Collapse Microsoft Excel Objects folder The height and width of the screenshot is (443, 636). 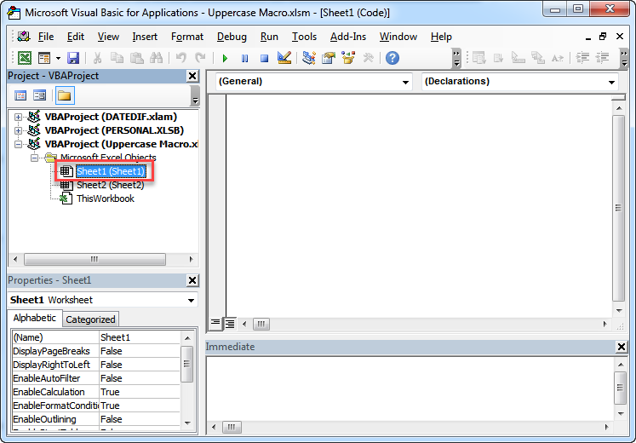point(34,158)
